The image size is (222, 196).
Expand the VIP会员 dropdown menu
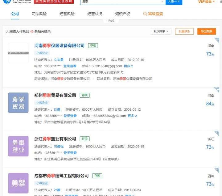(206, 2)
